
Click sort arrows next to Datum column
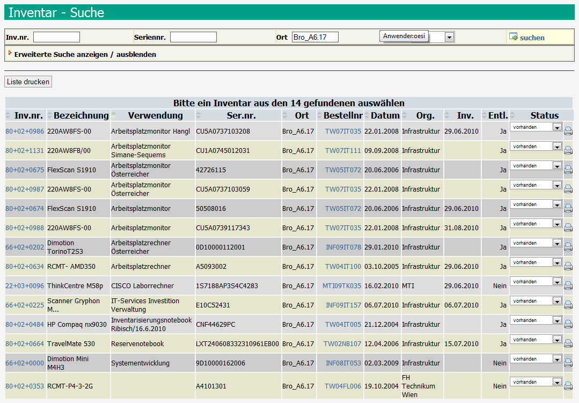[367, 116]
